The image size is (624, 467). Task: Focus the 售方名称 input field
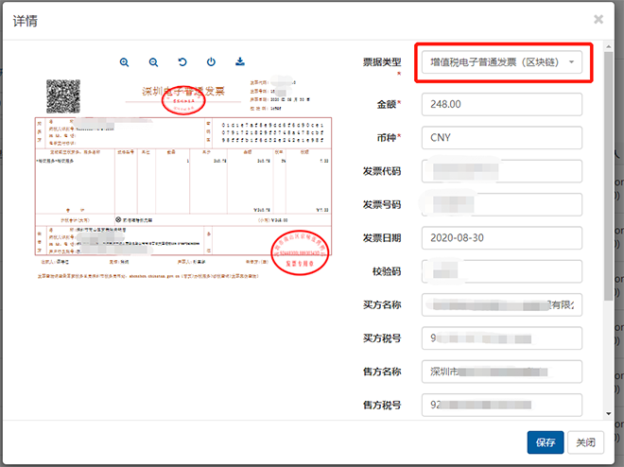pos(502,372)
